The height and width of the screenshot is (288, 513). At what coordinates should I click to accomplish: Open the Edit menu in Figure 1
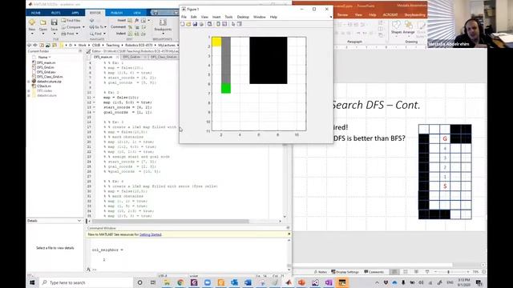pos(194,17)
